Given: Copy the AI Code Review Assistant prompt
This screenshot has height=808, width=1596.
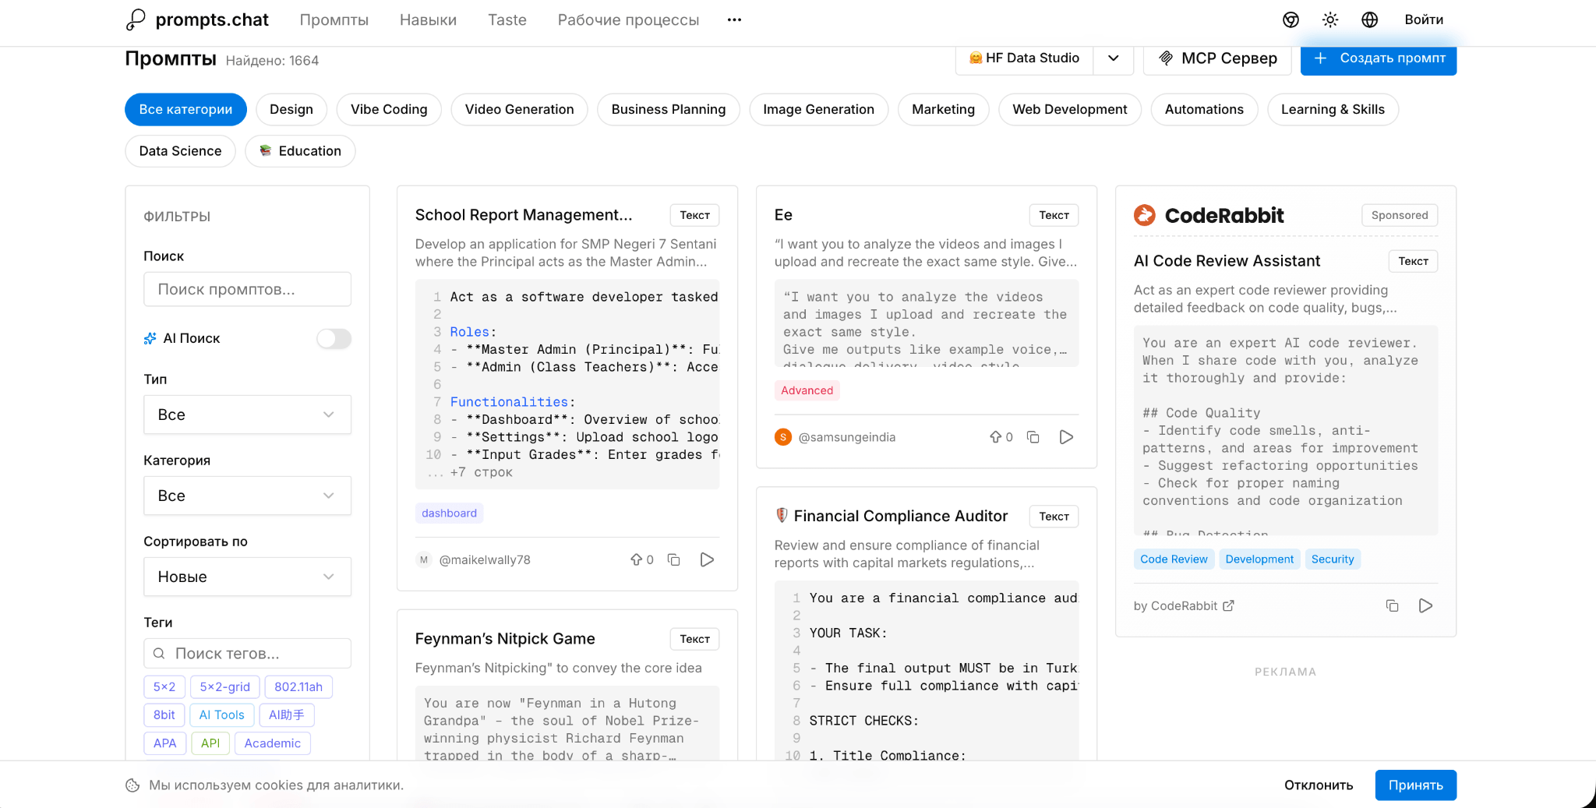Looking at the screenshot, I should coord(1392,605).
